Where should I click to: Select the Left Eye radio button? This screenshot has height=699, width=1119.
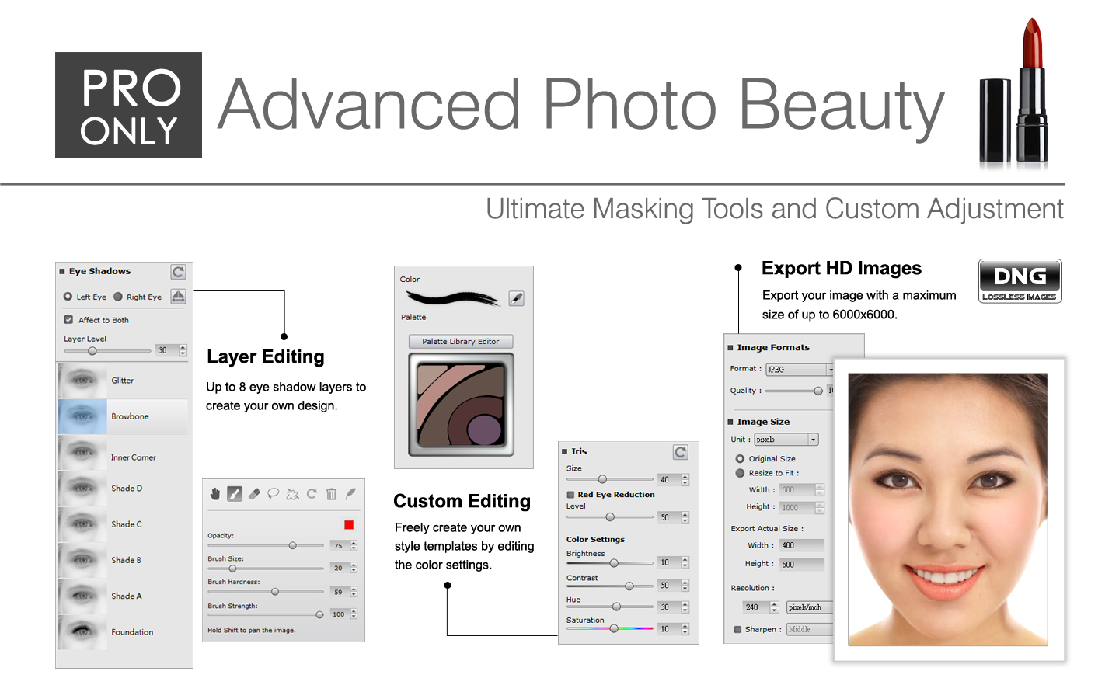click(x=68, y=297)
